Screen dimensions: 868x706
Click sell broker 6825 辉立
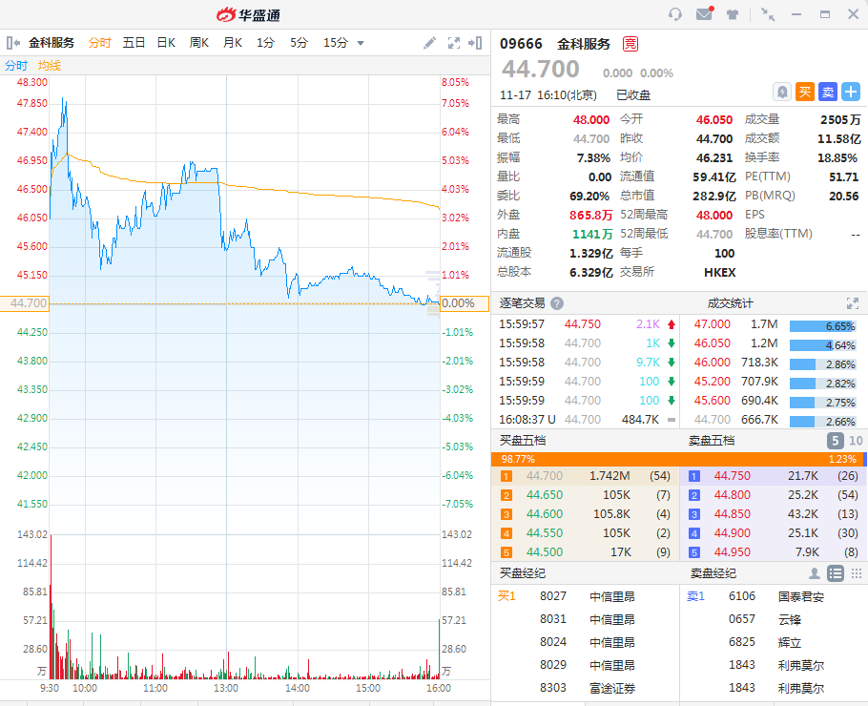774,642
